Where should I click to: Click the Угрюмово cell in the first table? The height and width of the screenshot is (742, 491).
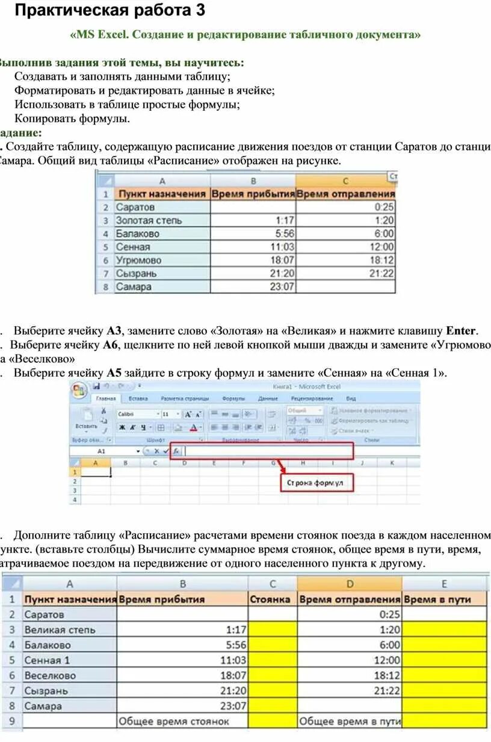(x=162, y=260)
